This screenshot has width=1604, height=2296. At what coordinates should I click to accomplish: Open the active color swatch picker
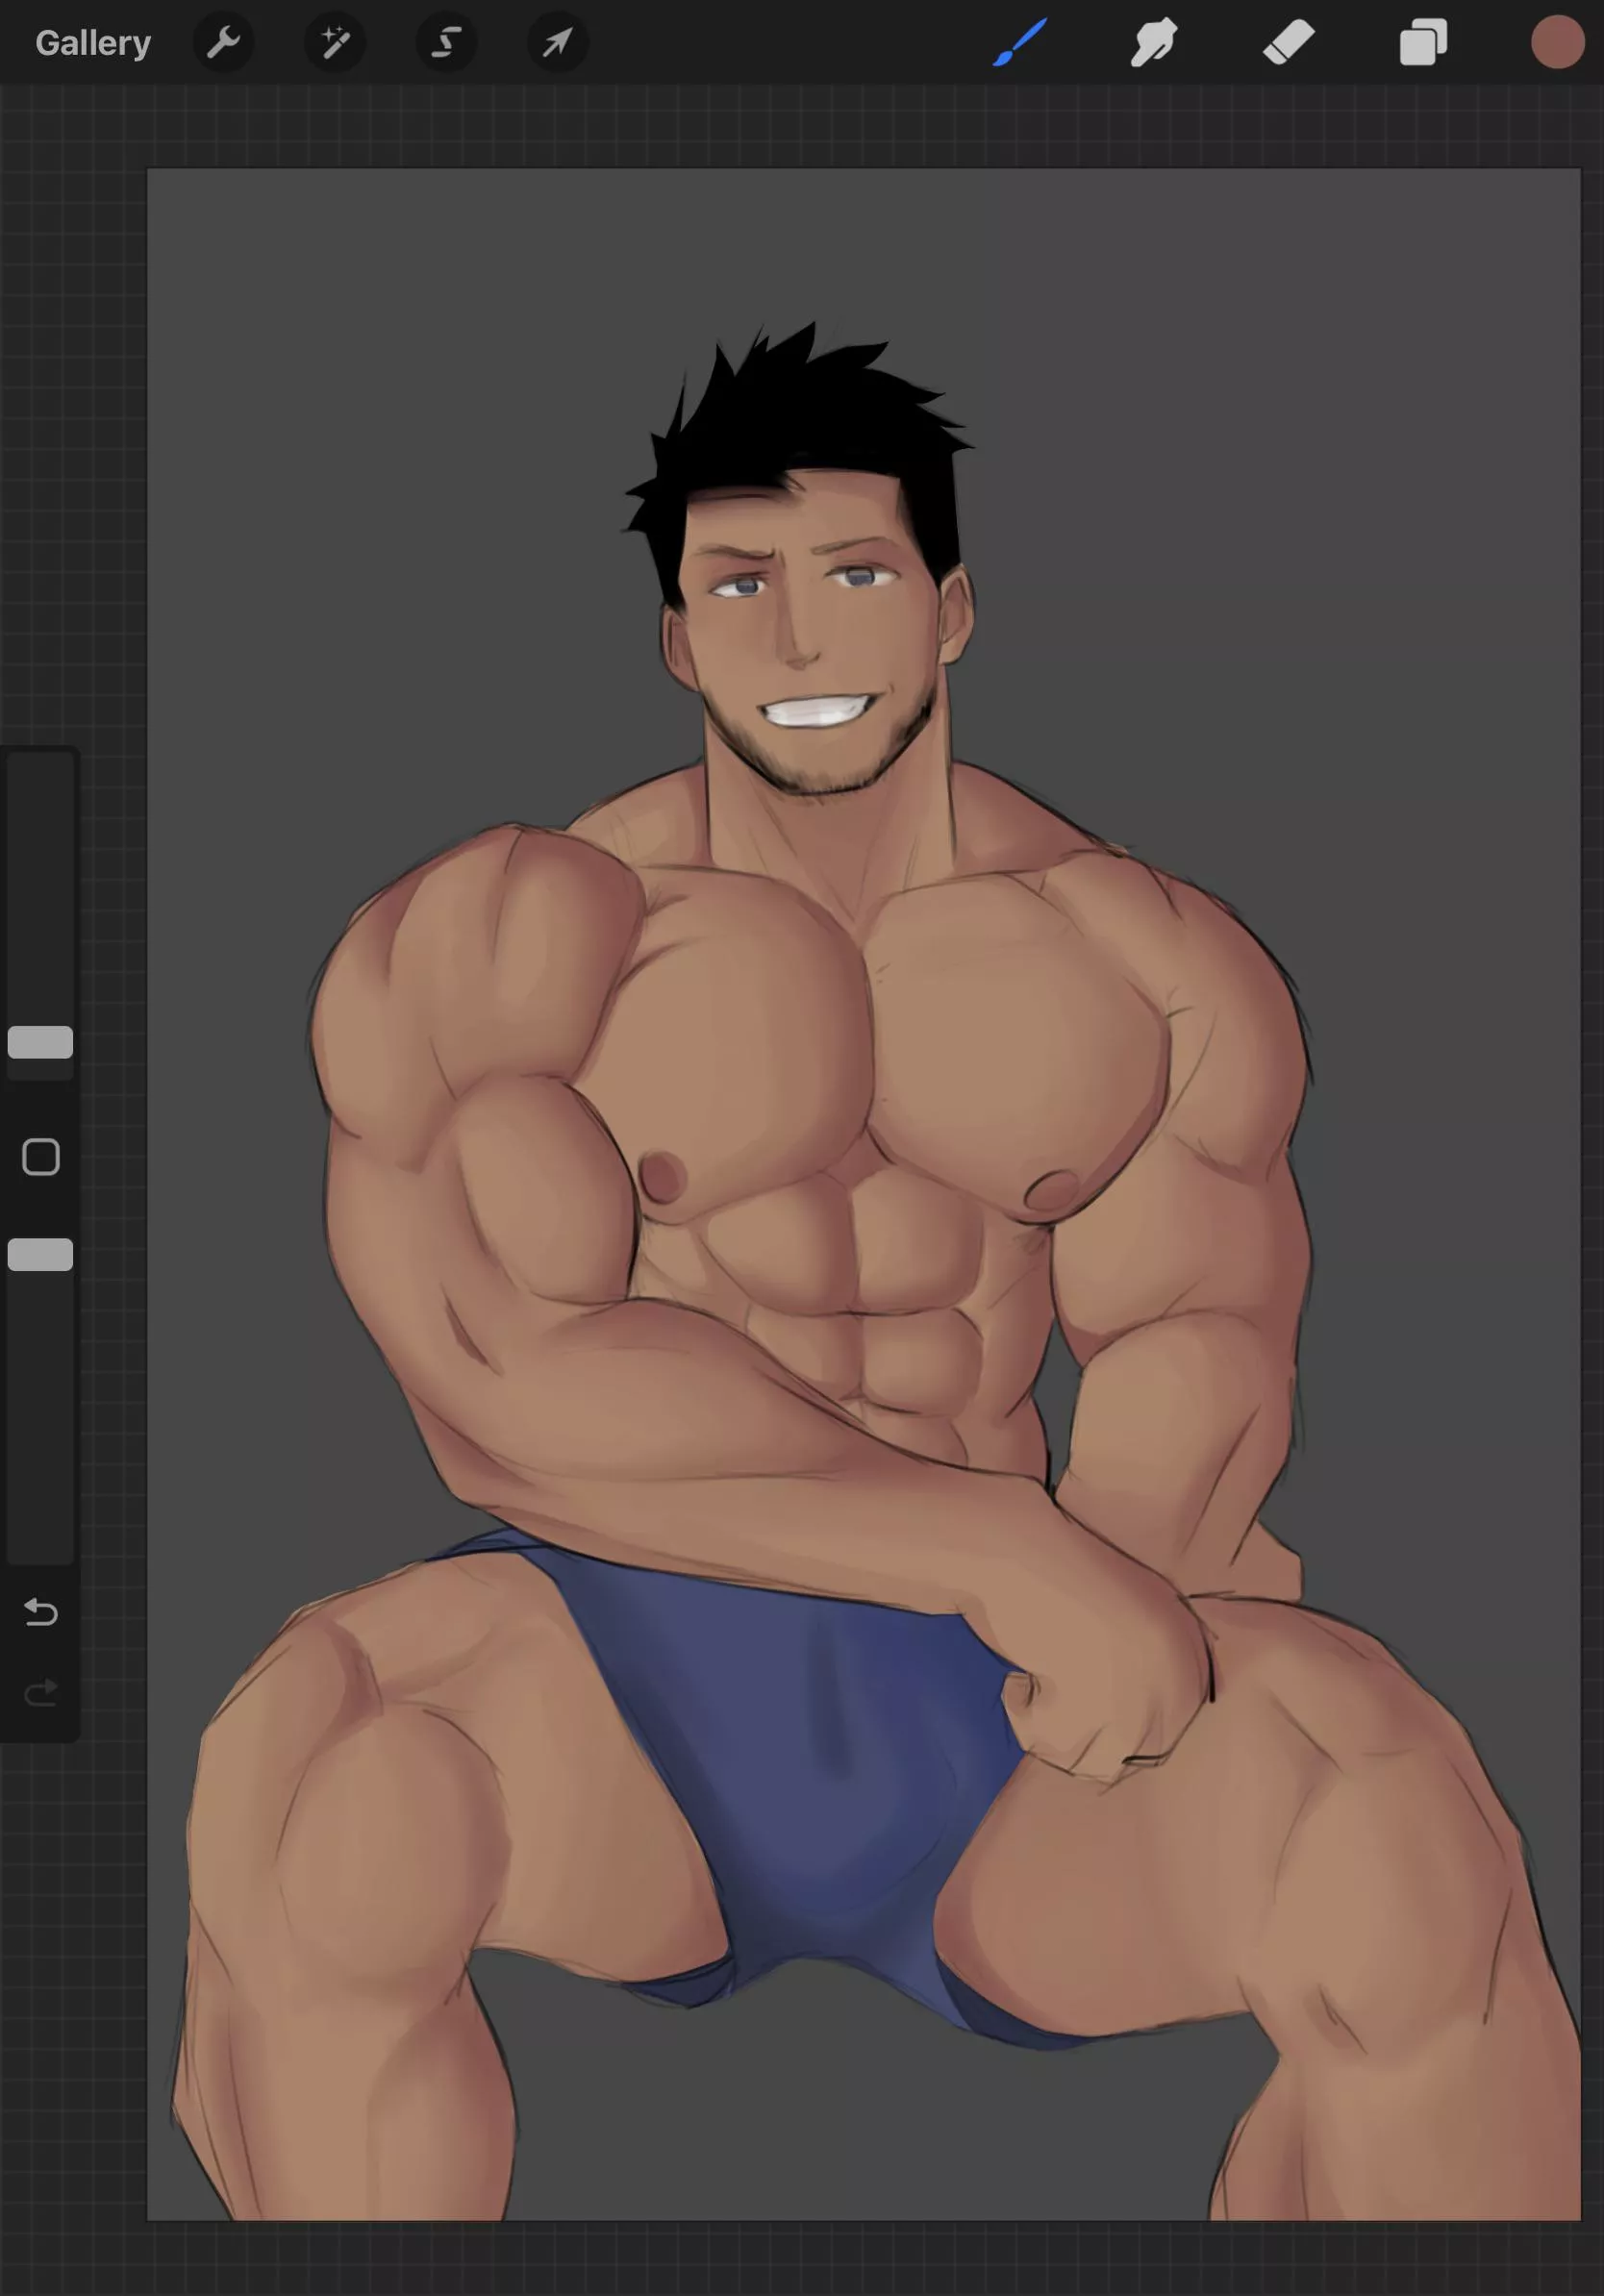(x=1557, y=43)
